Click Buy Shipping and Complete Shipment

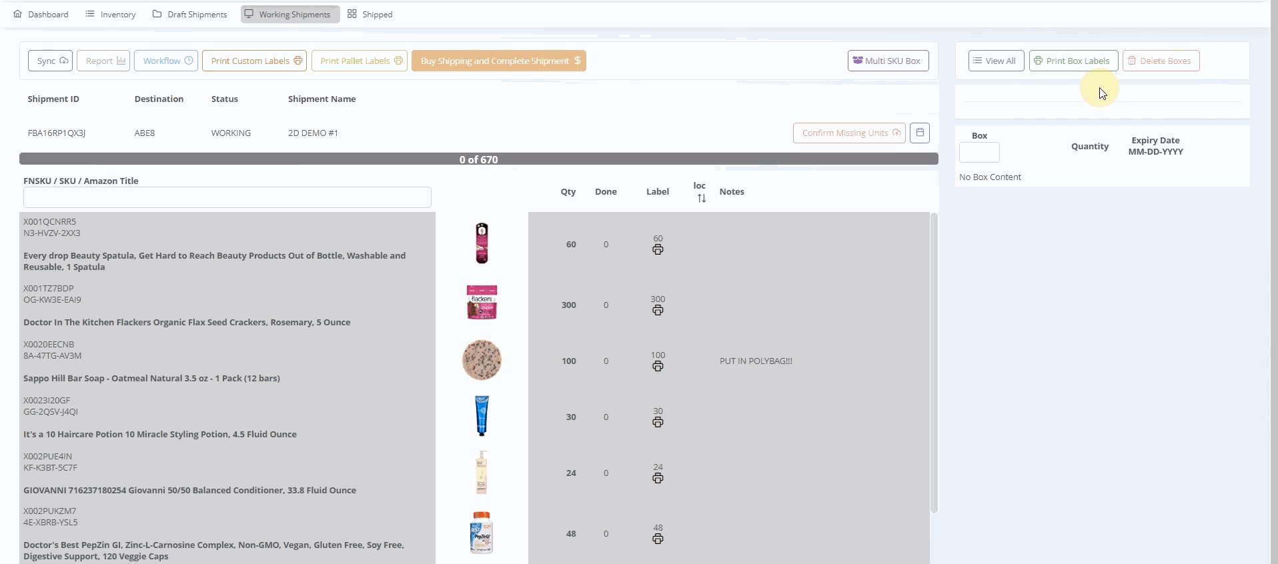498,61
